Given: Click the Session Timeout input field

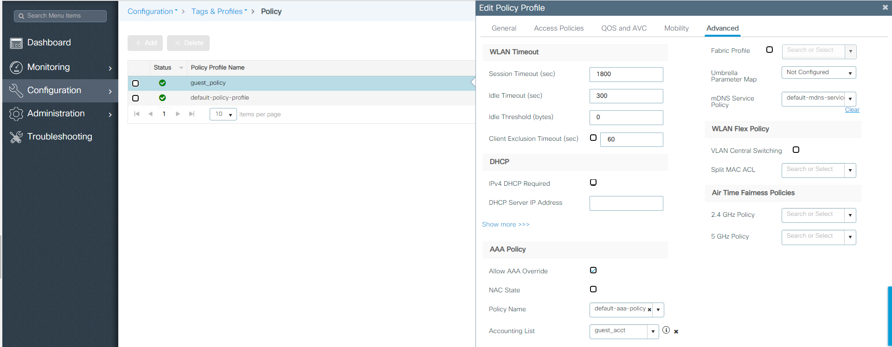Looking at the screenshot, I should pyautogui.click(x=626, y=74).
